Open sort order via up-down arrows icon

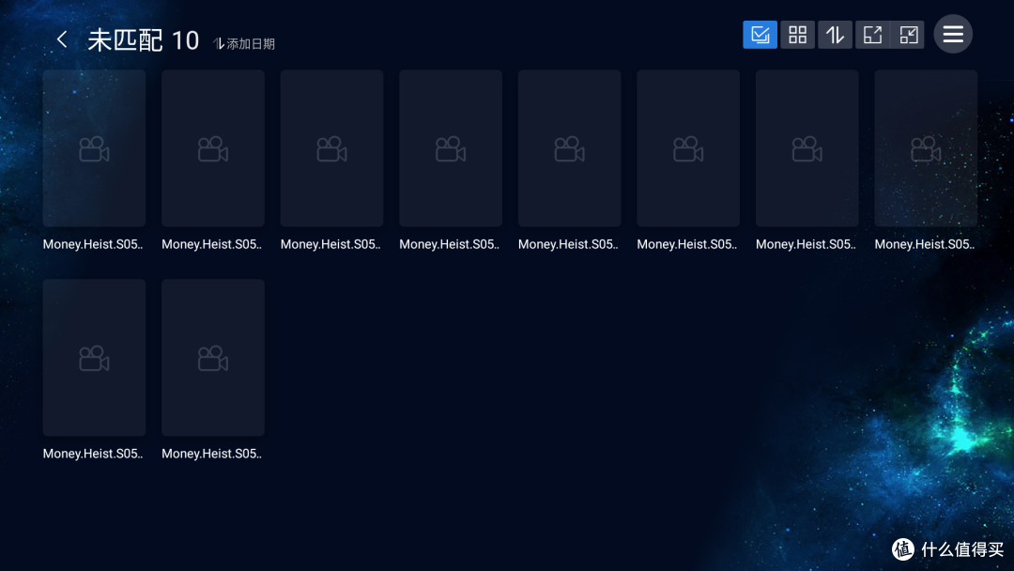coord(835,35)
